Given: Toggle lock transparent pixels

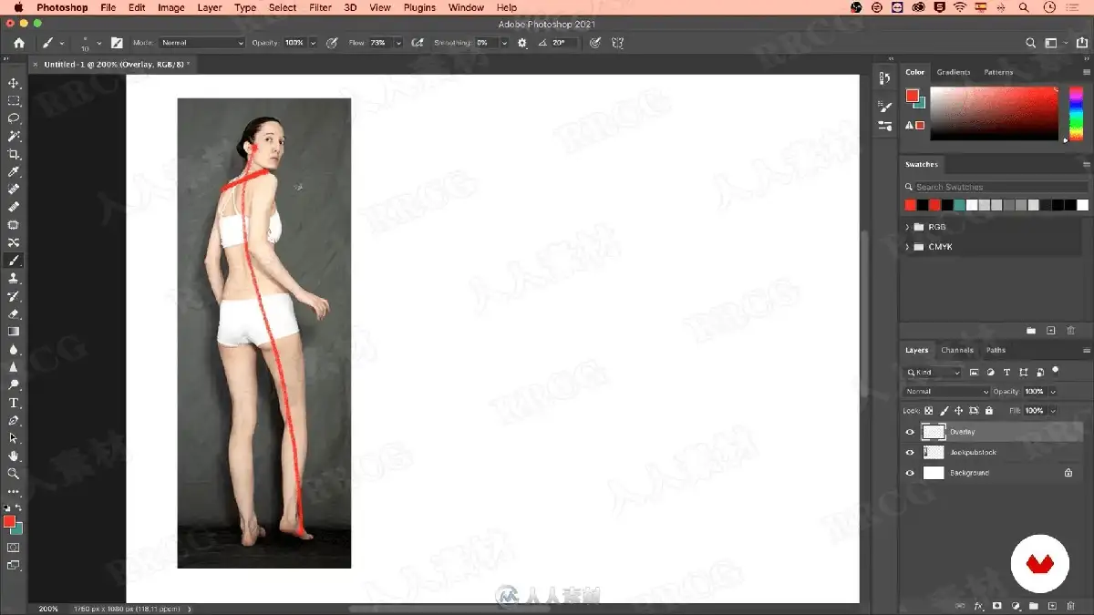Looking at the screenshot, I should [929, 411].
